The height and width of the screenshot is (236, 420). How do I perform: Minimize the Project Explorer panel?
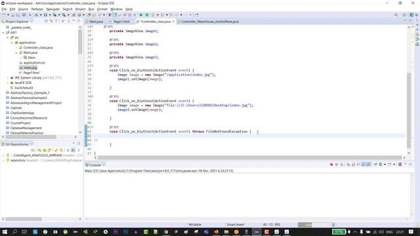point(73,21)
